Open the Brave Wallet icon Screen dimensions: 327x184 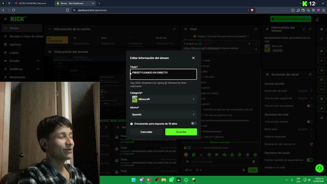[x=303, y=10]
